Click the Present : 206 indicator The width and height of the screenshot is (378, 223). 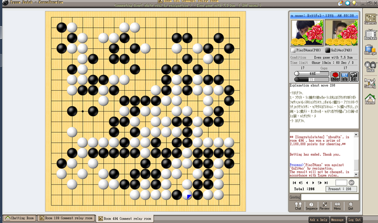pyautogui.click(x=341, y=189)
